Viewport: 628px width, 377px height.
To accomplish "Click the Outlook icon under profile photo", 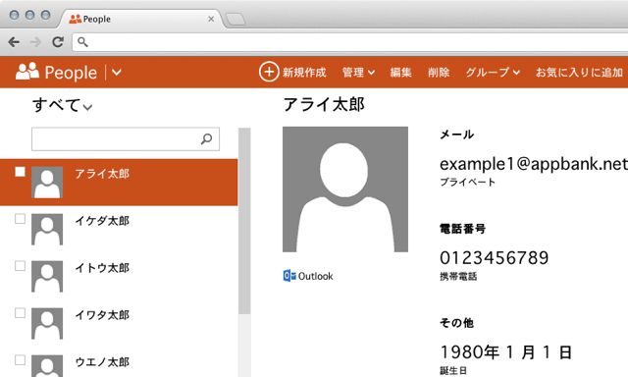I will click(x=289, y=276).
